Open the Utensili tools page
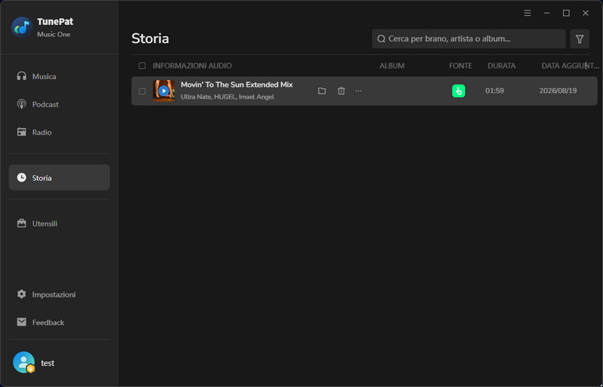 [60, 224]
